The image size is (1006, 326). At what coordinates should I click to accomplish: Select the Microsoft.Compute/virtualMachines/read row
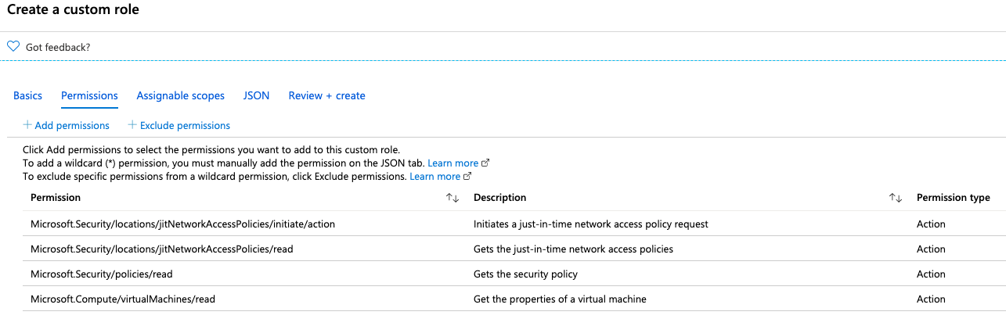click(122, 299)
